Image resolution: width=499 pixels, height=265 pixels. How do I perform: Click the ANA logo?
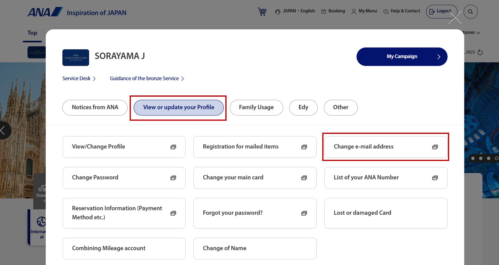[x=45, y=12]
